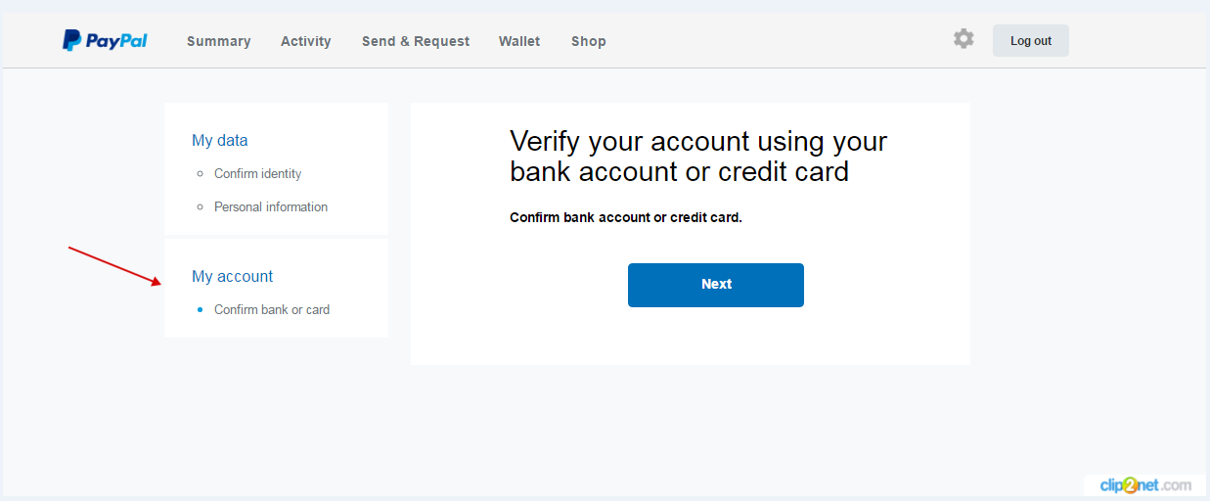Screen dimensions: 1210x501
Task: Click the hollow bullet beside Personal information
Action: point(201,207)
